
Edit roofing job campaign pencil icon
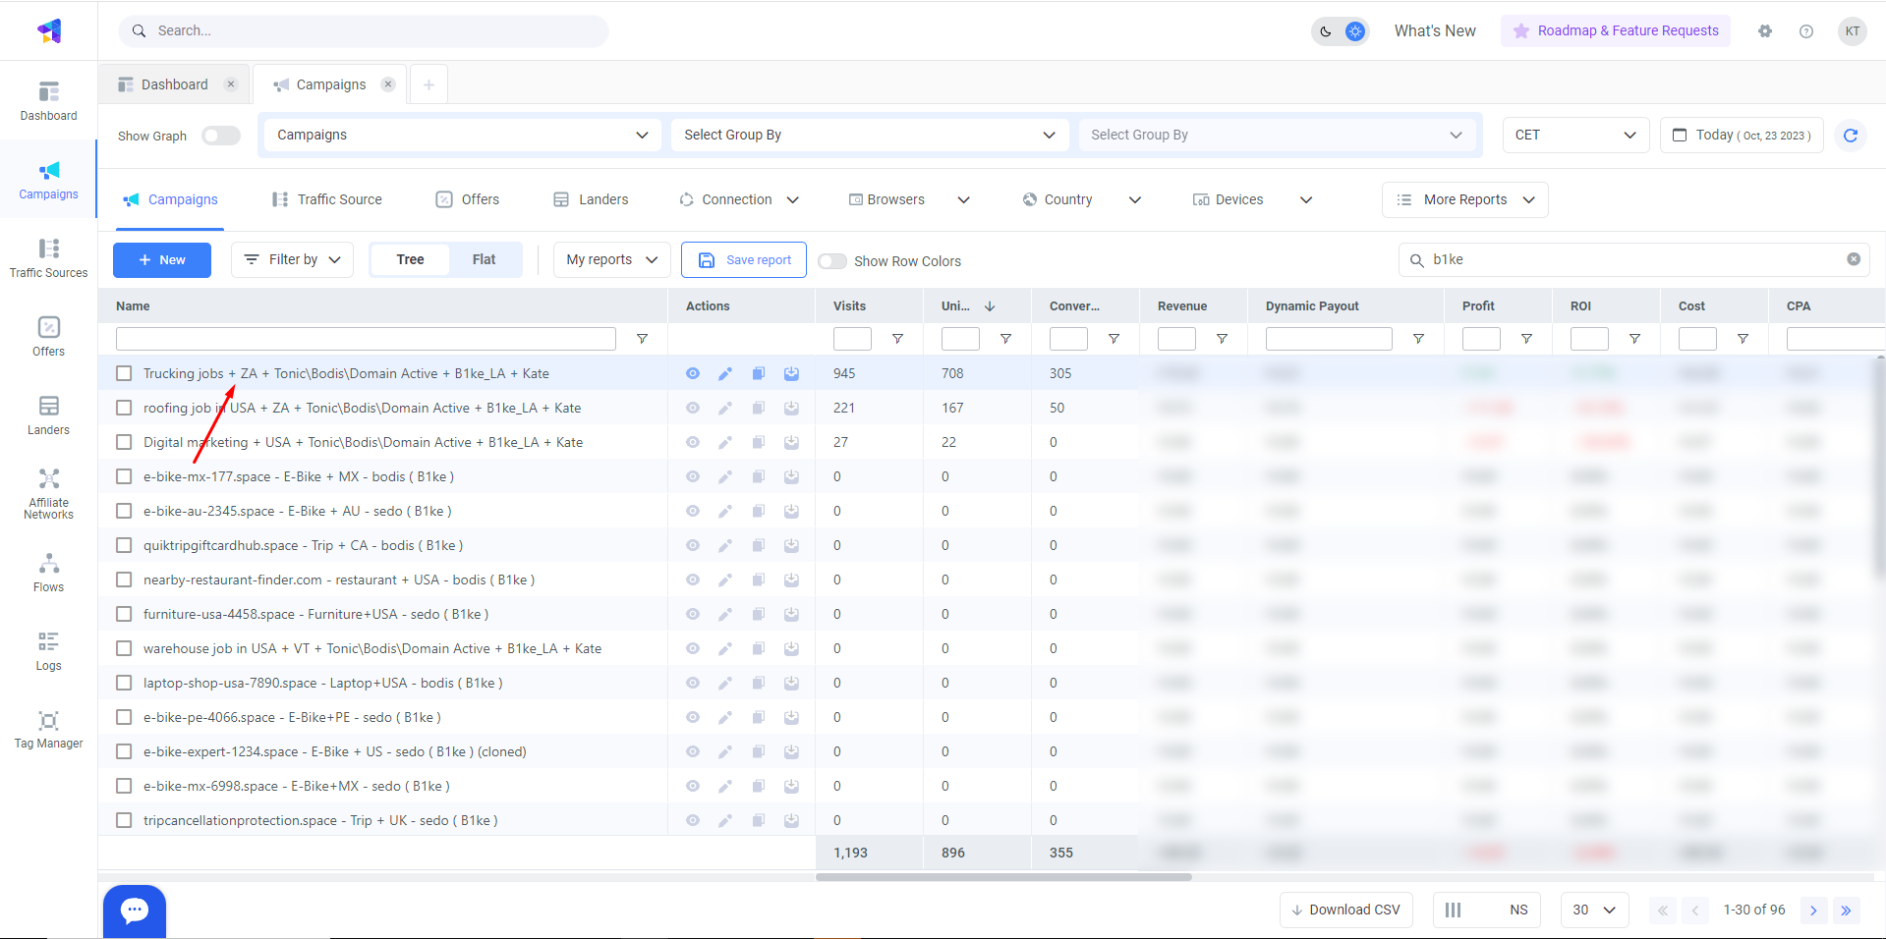(725, 408)
